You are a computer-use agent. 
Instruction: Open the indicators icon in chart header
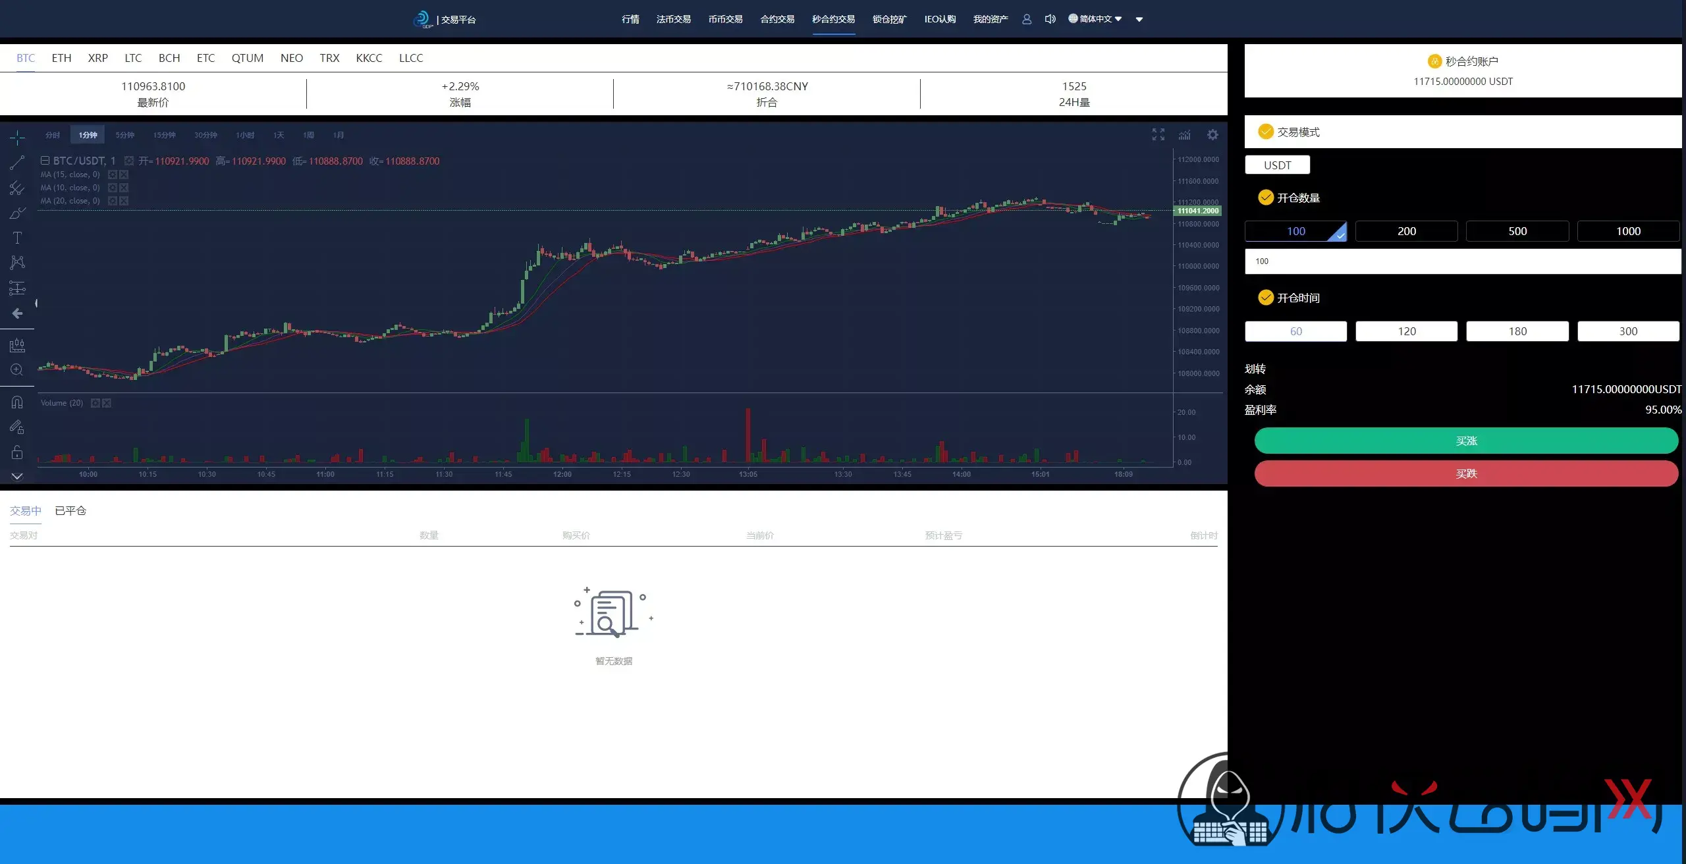[x=1185, y=135]
